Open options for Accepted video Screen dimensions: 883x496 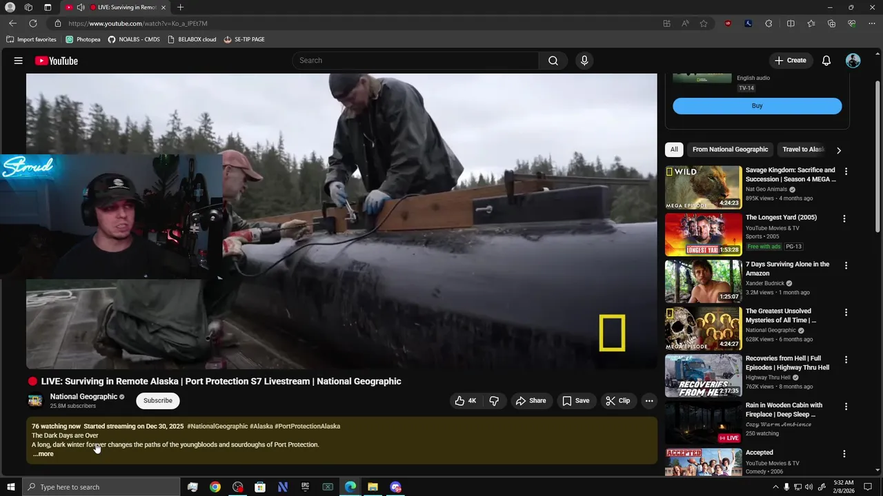844,454
